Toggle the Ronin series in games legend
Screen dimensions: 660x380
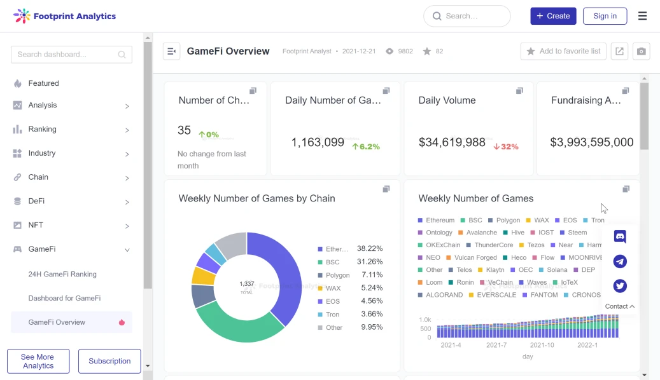point(461,283)
